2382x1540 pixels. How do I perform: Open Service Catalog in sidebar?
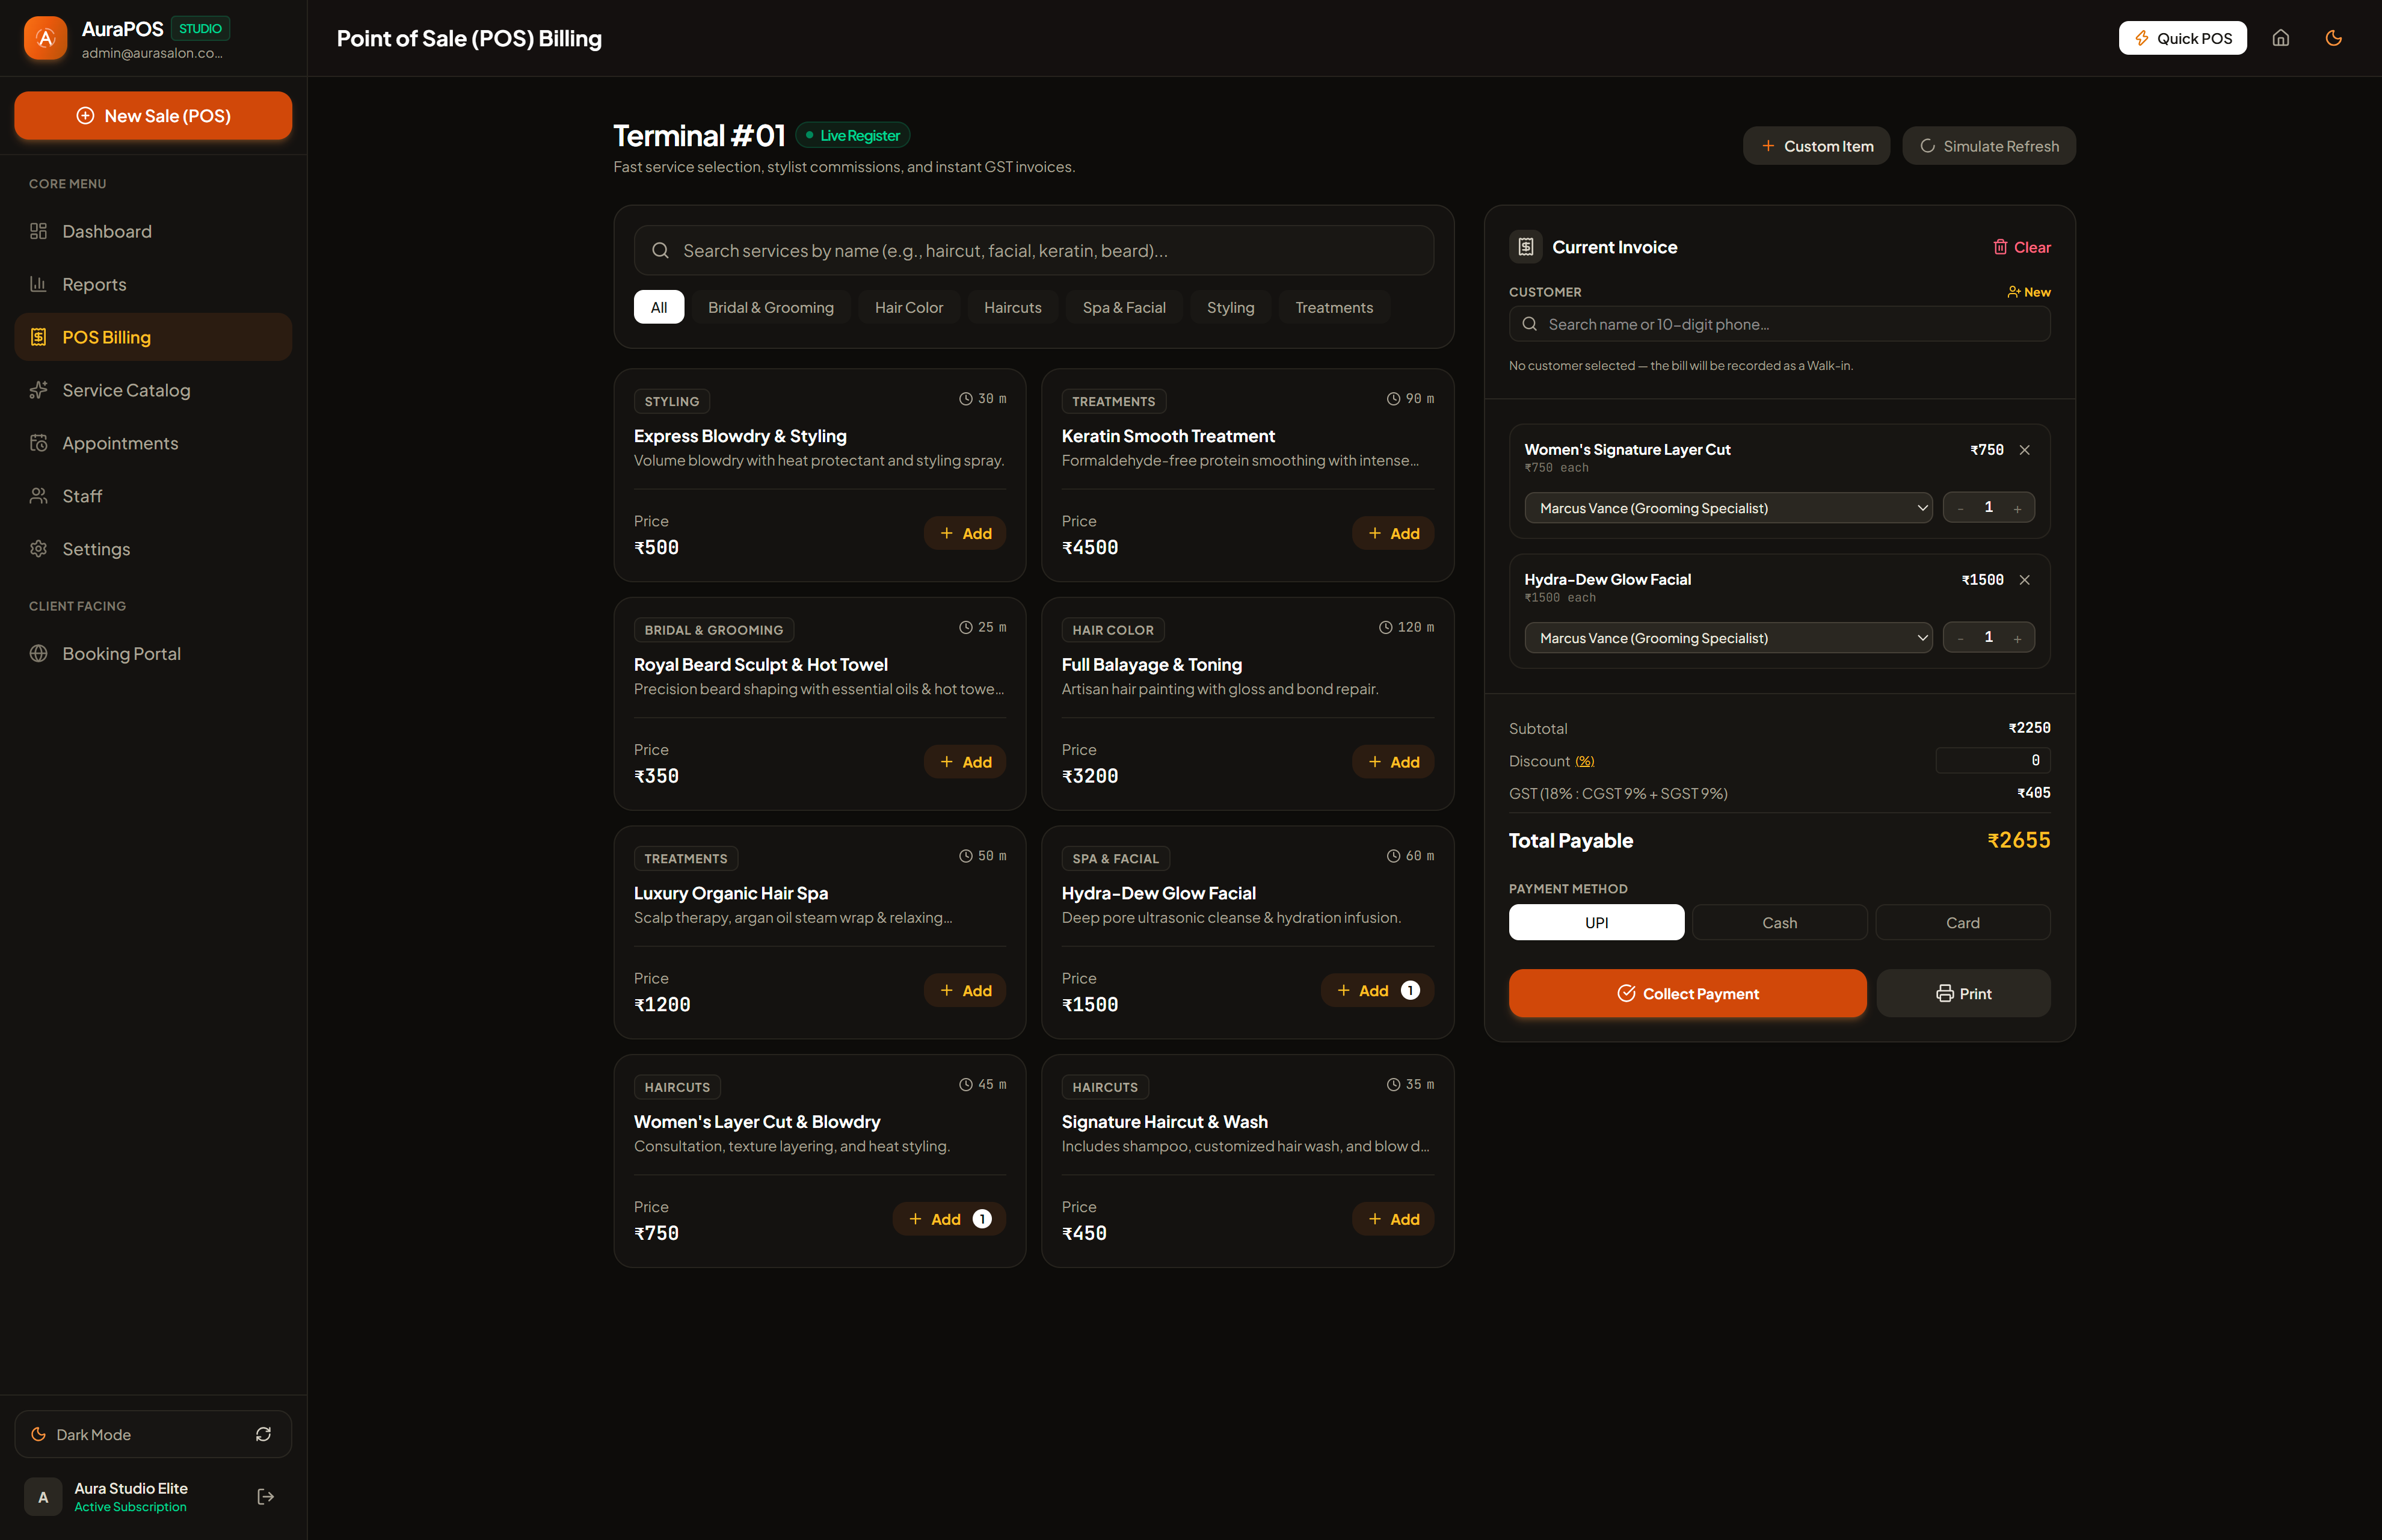tap(153, 390)
